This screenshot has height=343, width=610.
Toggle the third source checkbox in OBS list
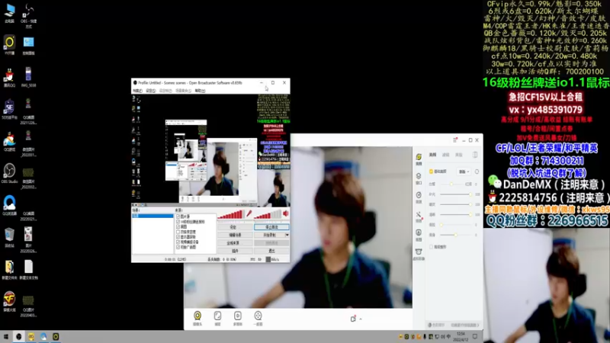tap(178, 226)
